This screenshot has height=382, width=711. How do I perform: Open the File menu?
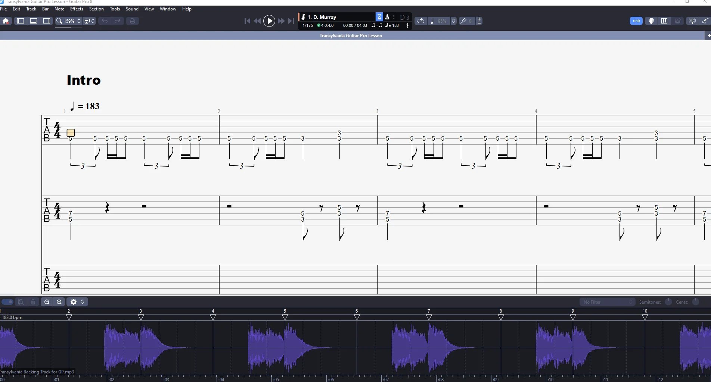point(4,9)
